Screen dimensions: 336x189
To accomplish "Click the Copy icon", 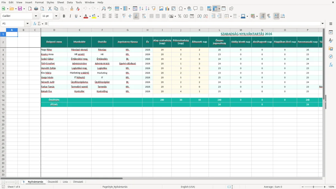I will coord(56,9).
